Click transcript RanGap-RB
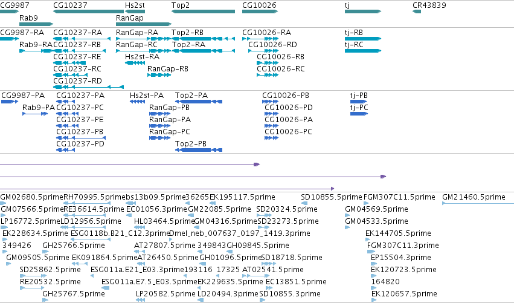Image resolution: width=514 pixels, height=303 pixels. click(159, 75)
